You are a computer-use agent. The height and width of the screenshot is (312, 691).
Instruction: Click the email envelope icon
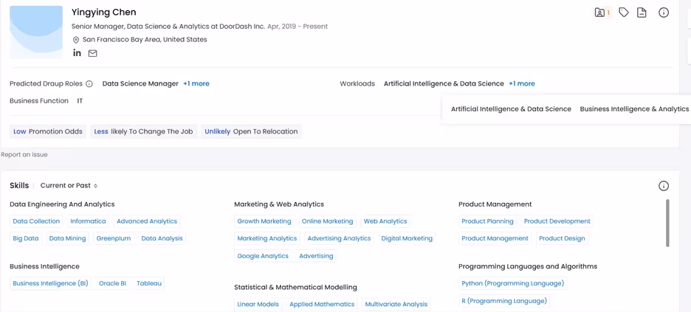(92, 53)
